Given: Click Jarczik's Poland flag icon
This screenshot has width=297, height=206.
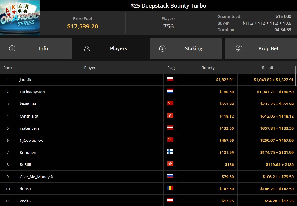Looking at the screenshot, I should [170, 79].
